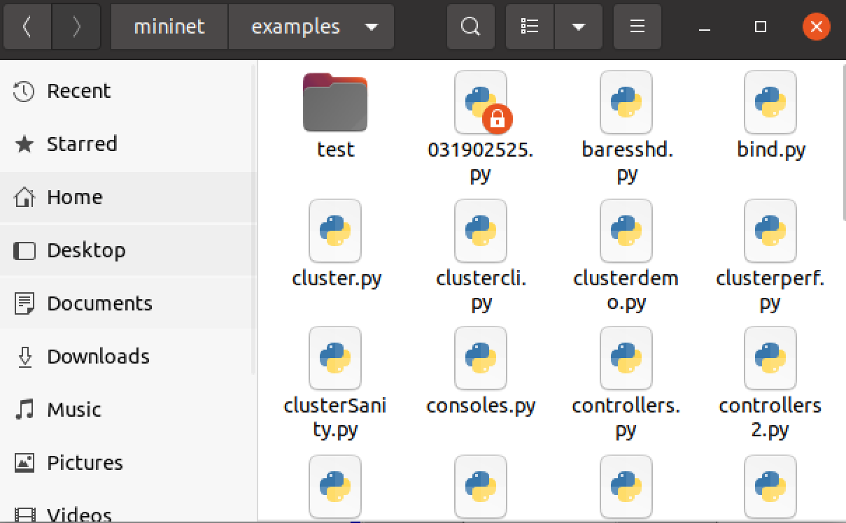Viewport: 846px width, 523px height.
Task: Select the test folder icon
Action: pyautogui.click(x=335, y=102)
